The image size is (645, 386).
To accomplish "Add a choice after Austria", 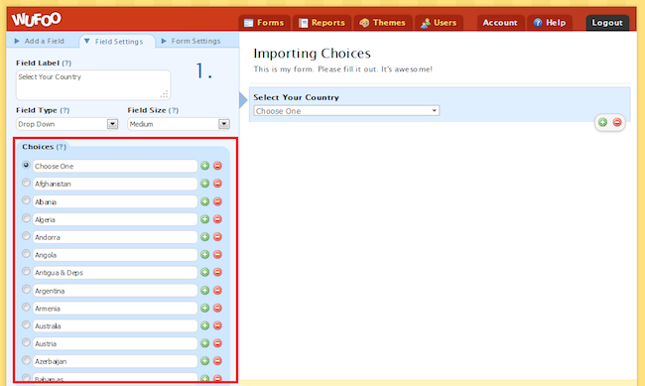I will 204,343.
